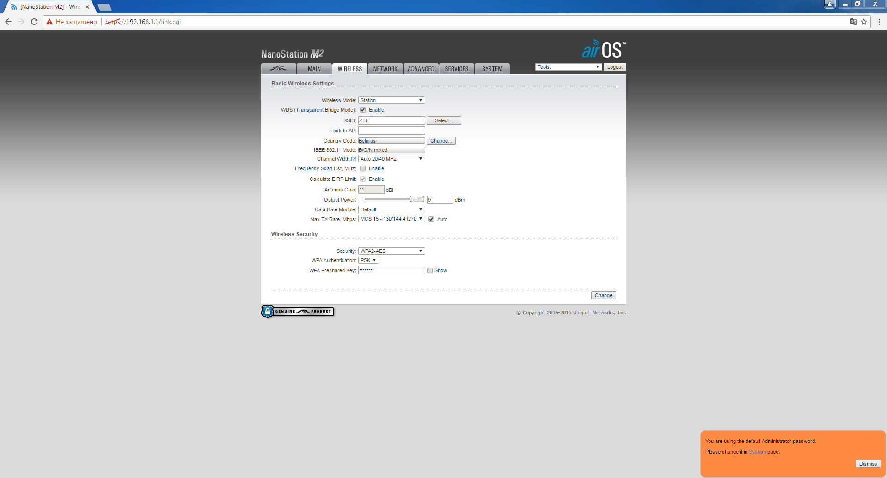Viewport: 887px width, 478px height.
Task: Follow the System link in the warning
Action: (x=757, y=452)
